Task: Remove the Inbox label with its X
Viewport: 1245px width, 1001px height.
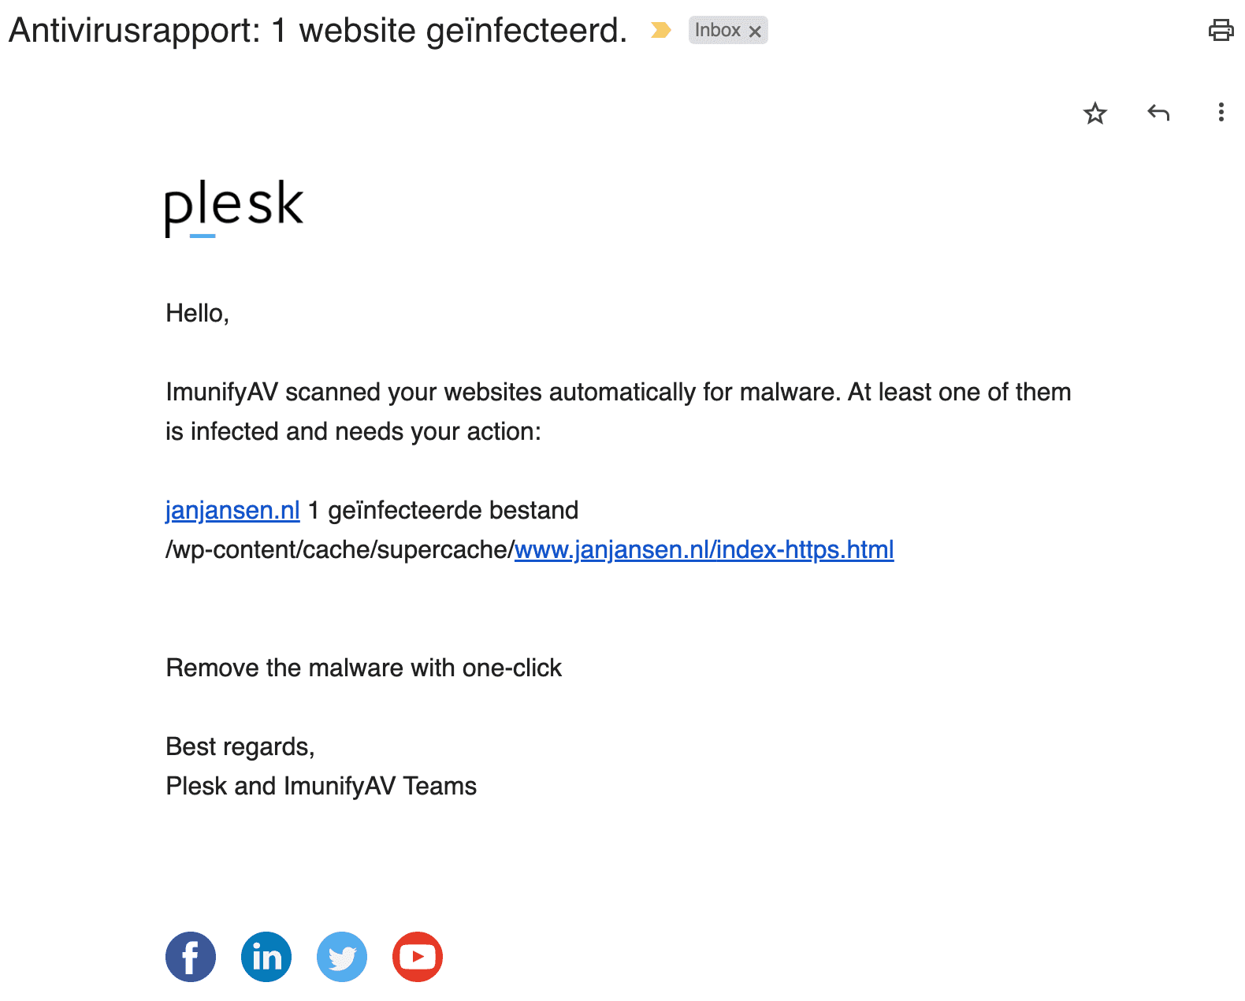Action: click(x=755, y=32)
